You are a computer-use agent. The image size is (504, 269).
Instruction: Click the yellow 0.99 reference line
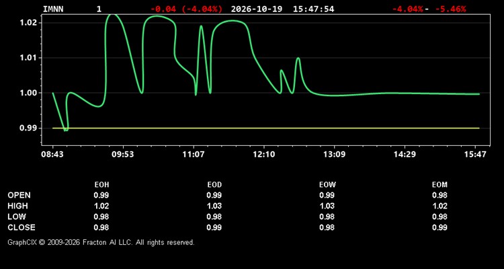pyautogui.click(x=266, y=128)
